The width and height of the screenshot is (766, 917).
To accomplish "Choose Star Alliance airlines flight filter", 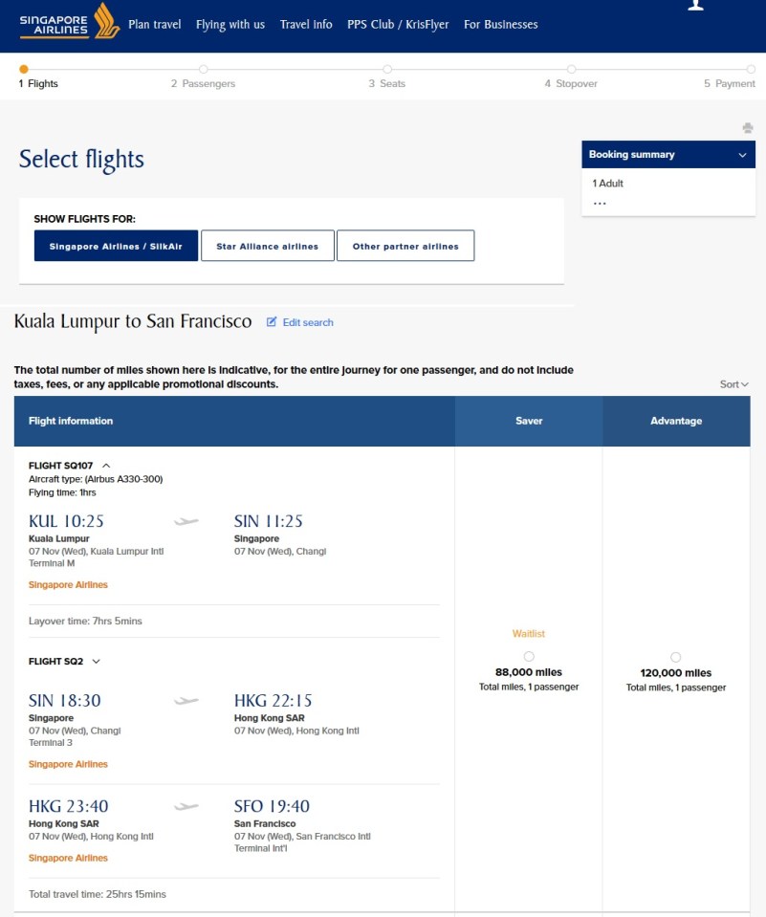I will coord(267,246).
